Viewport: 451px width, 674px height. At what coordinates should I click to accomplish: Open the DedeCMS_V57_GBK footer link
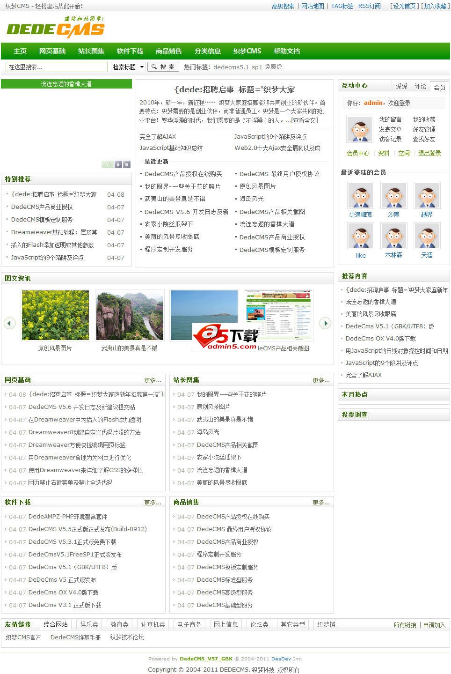click(x=206, y=659)
